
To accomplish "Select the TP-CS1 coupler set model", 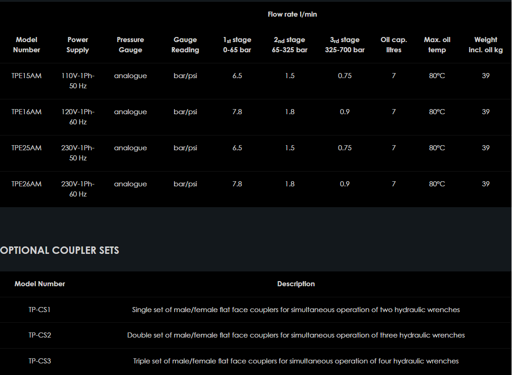I will pyautogui.click(x=39, y=310).
